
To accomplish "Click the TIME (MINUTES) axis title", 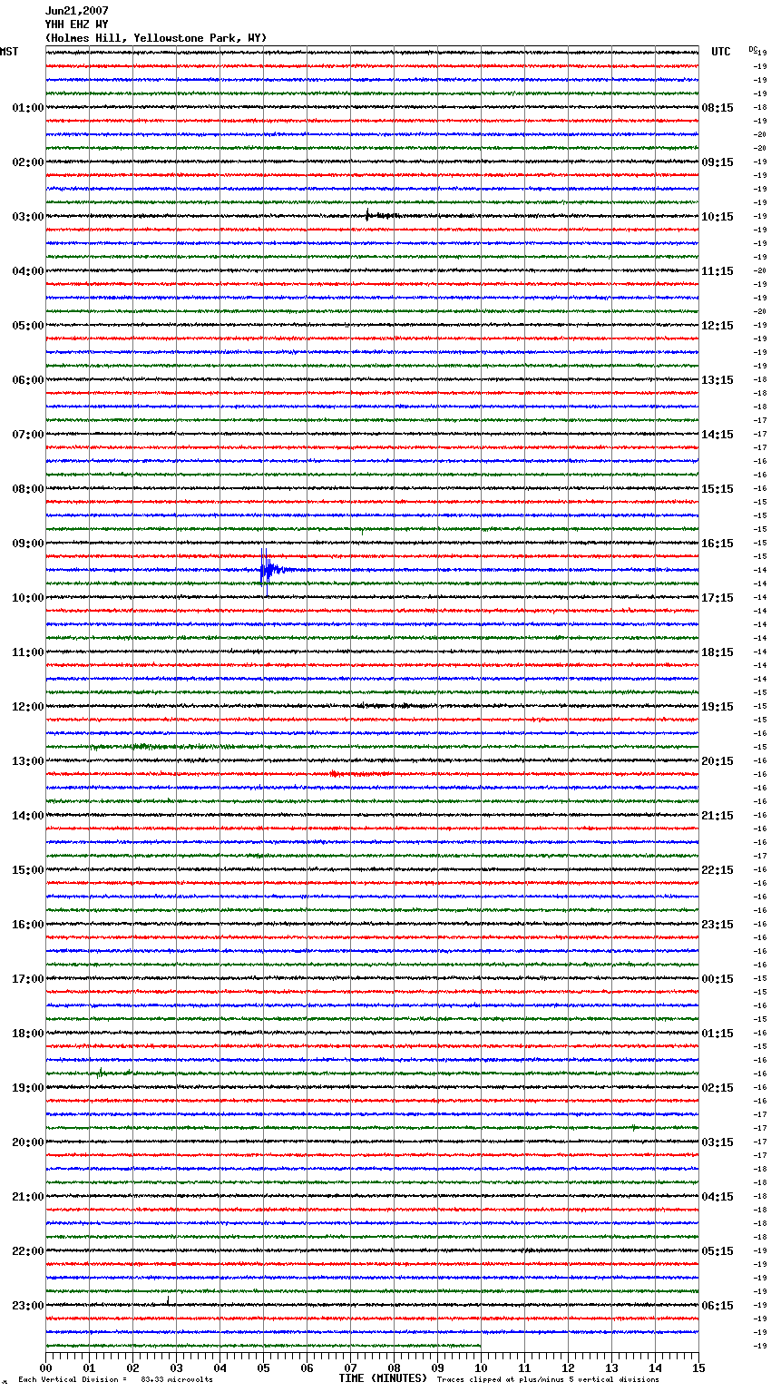I will pyautogui.click(x=383, y=1378).
